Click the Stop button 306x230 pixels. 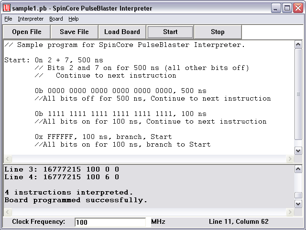pos(218,32)
